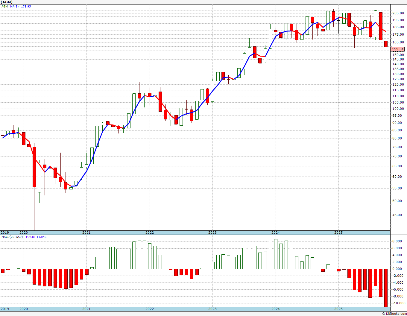This screenshot has height=316, width=407.
Task: Click the 0.000 MACD axis label
Action: [397, 269]
